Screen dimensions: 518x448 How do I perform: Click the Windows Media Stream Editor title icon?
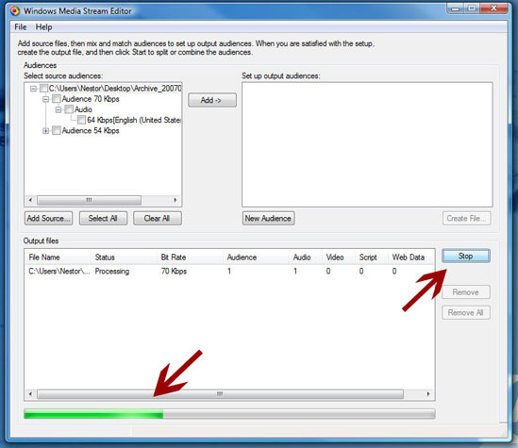pyautogui.click(x=14, y=11)
